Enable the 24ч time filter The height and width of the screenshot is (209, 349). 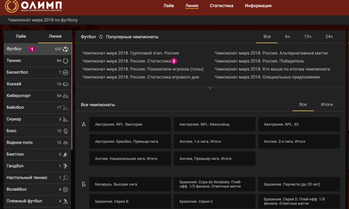(329, 37)
